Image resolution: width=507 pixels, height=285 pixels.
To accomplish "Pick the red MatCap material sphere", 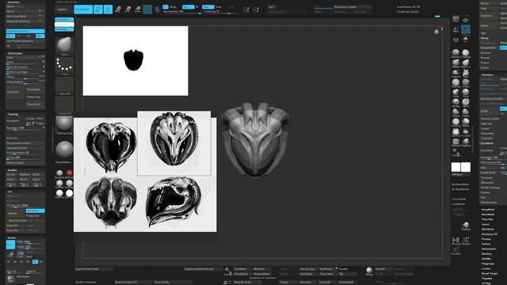I will pyautogui.click(x=69, y=174).
